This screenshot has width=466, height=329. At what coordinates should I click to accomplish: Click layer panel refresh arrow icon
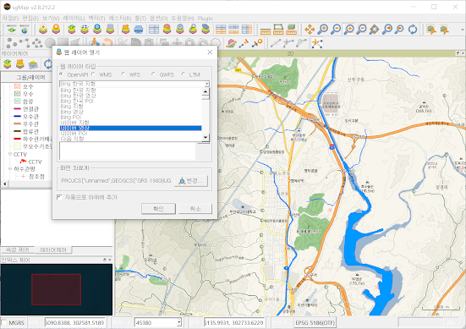coord(47,64)
